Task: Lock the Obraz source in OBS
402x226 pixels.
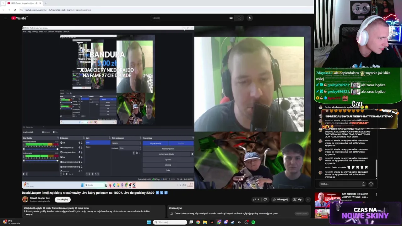Action: click(x=82, y=157)
